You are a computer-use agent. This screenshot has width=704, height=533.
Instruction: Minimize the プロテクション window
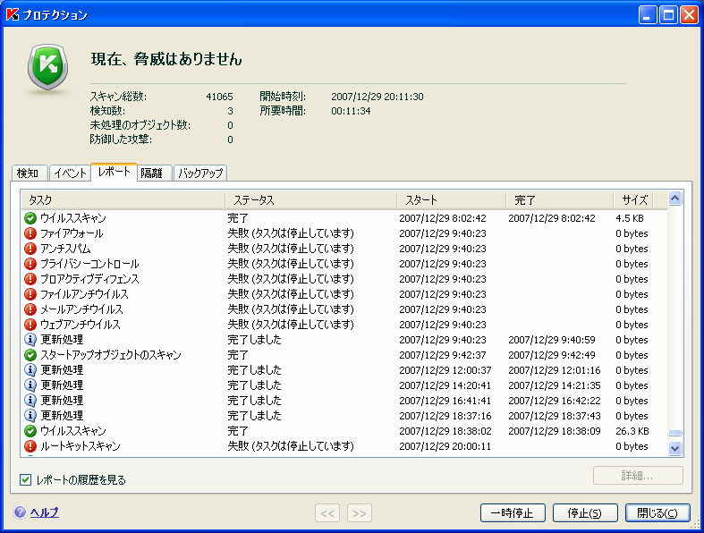point(648,15)
